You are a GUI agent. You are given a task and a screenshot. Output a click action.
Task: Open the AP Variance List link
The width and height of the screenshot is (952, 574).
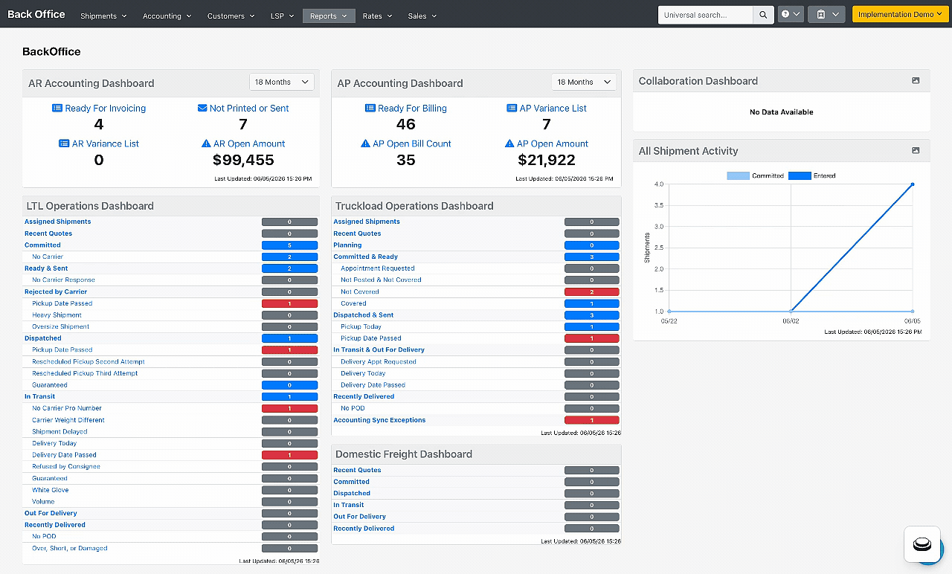[x=553, y=109]
